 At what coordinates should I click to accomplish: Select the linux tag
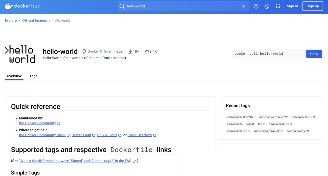[x=261, y=124]
